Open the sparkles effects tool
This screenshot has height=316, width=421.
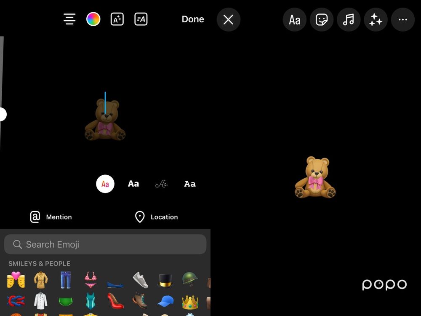click(376, 20)
